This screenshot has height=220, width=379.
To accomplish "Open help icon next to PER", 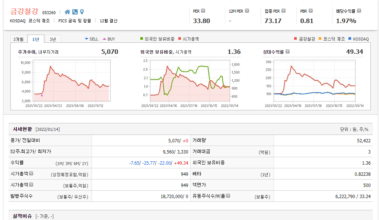I will click(203, 11).
